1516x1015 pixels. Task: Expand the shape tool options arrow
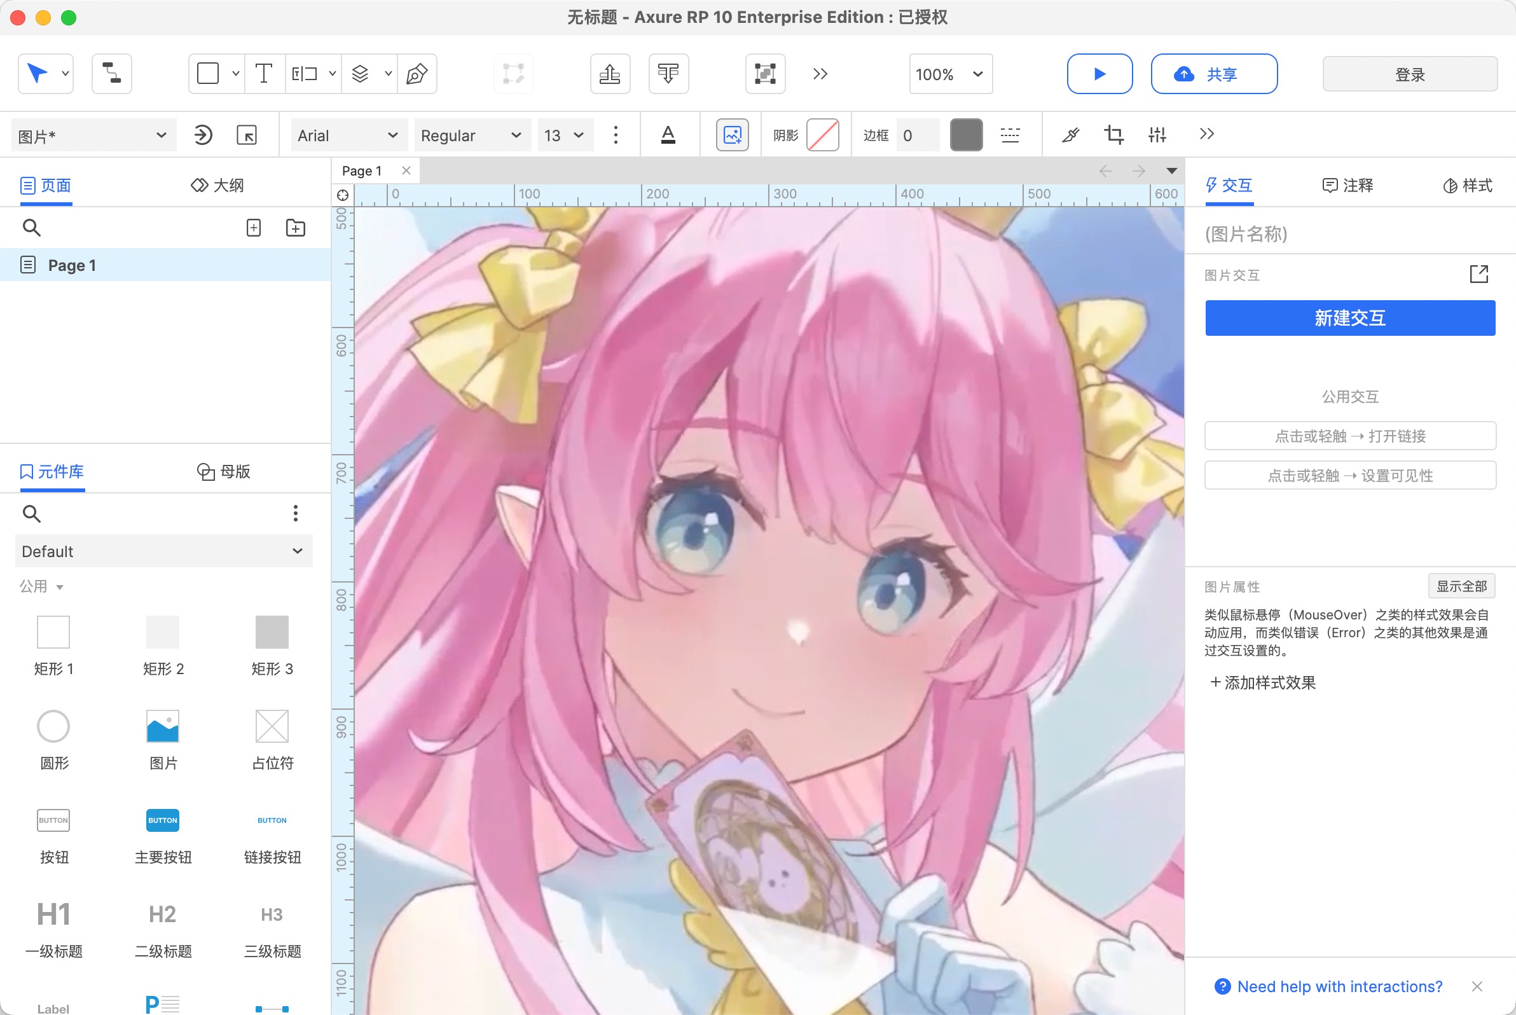click(x=236, y=74)
